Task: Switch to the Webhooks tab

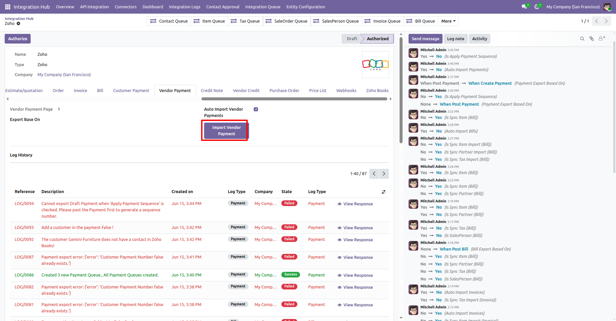Action: coord(346,90)
